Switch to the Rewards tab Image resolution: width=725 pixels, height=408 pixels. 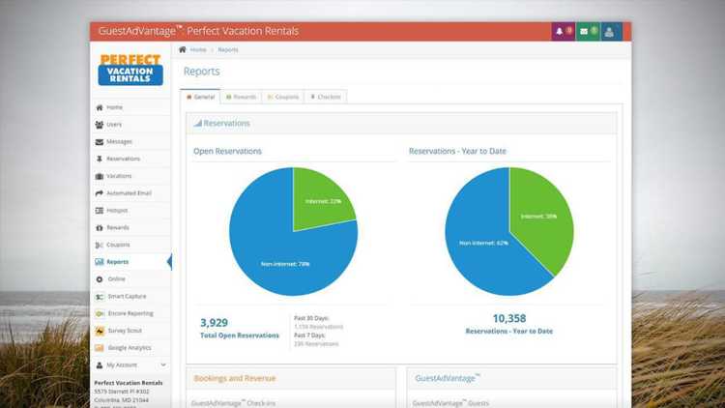(240, 97)
